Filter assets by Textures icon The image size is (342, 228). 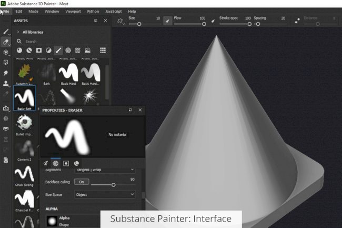point(78,51)
